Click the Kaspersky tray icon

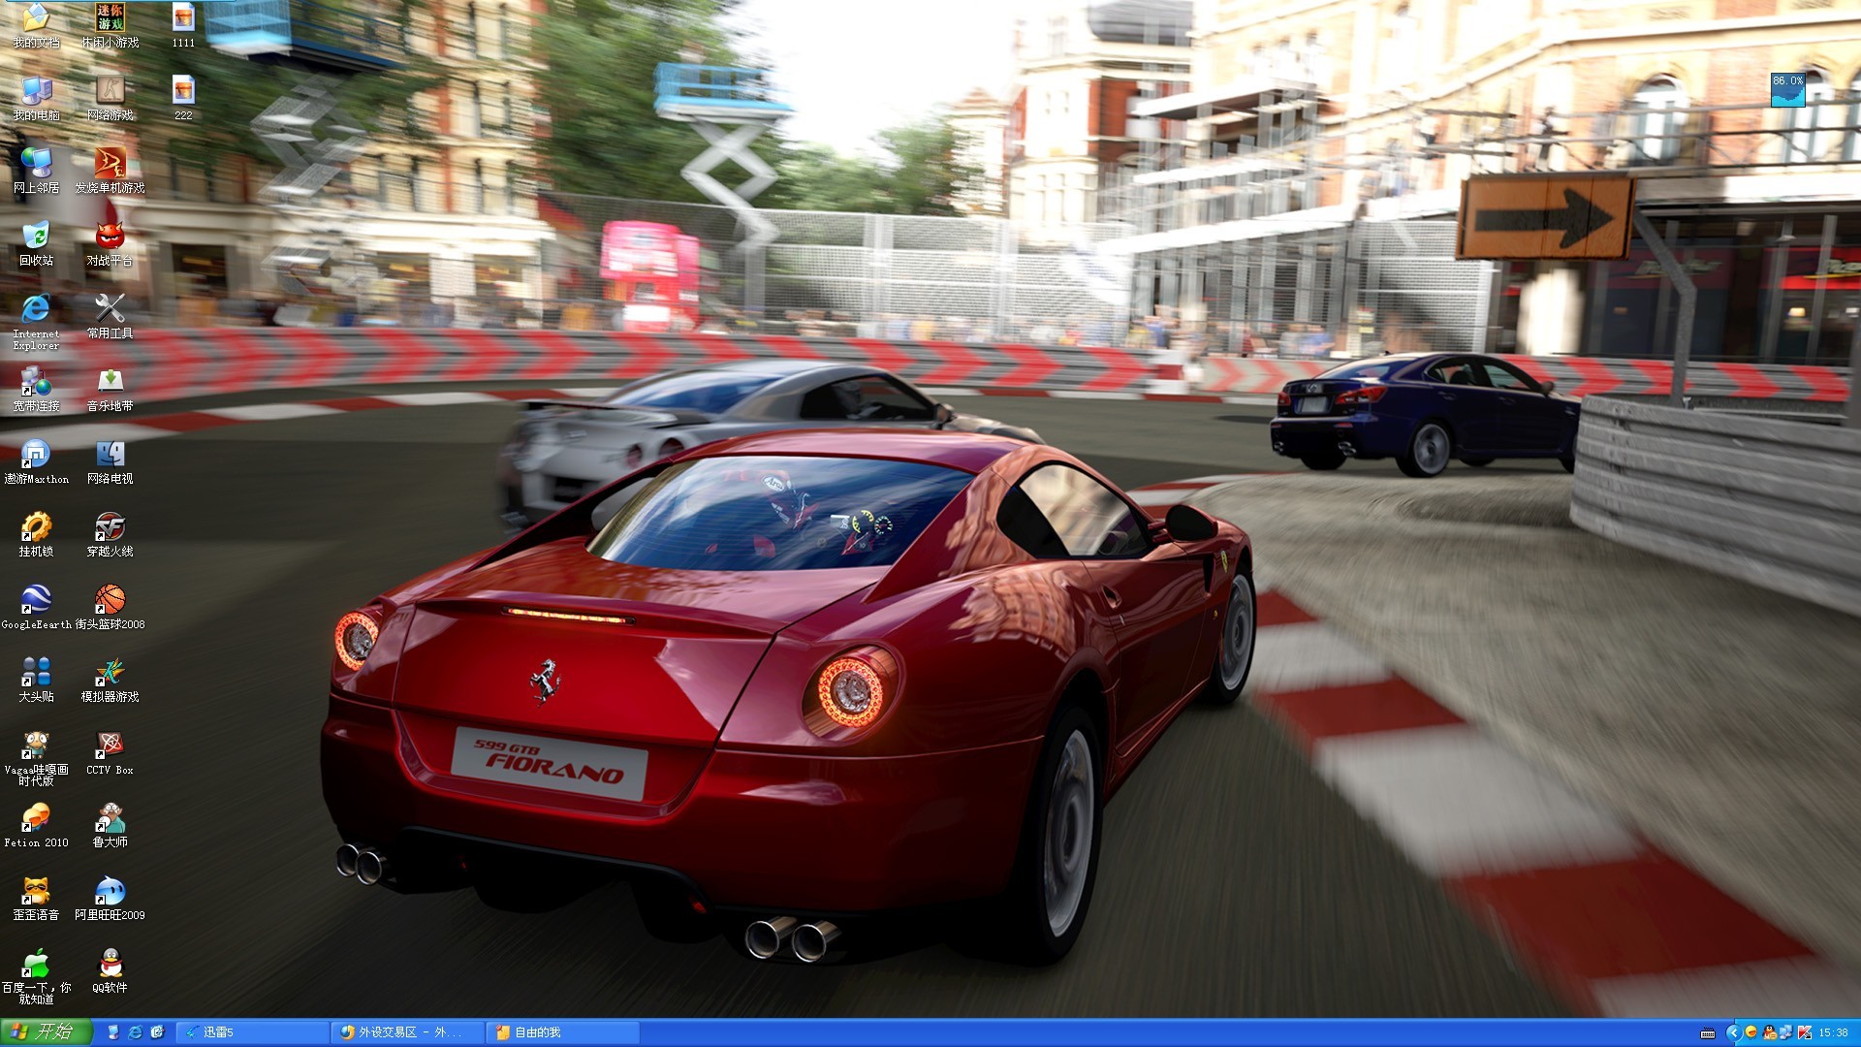point(1804,1033)
